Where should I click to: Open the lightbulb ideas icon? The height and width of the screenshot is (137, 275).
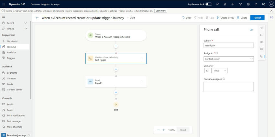point(225,4)
